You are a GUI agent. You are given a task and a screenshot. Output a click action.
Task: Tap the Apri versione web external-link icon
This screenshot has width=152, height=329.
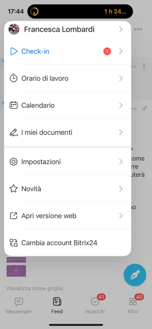(x=14, y=216)
